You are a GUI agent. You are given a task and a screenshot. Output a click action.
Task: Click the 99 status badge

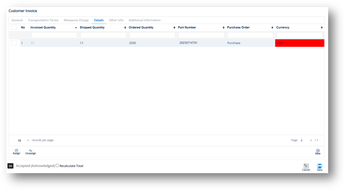[x=10, y=166]
